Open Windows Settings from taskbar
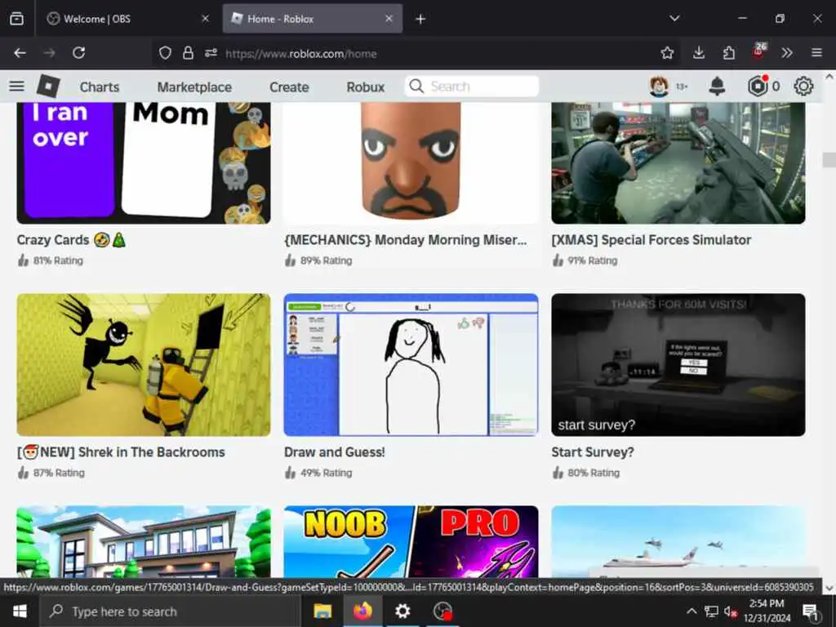The width and height of the screenshot is (836, 627). (402, 611)
